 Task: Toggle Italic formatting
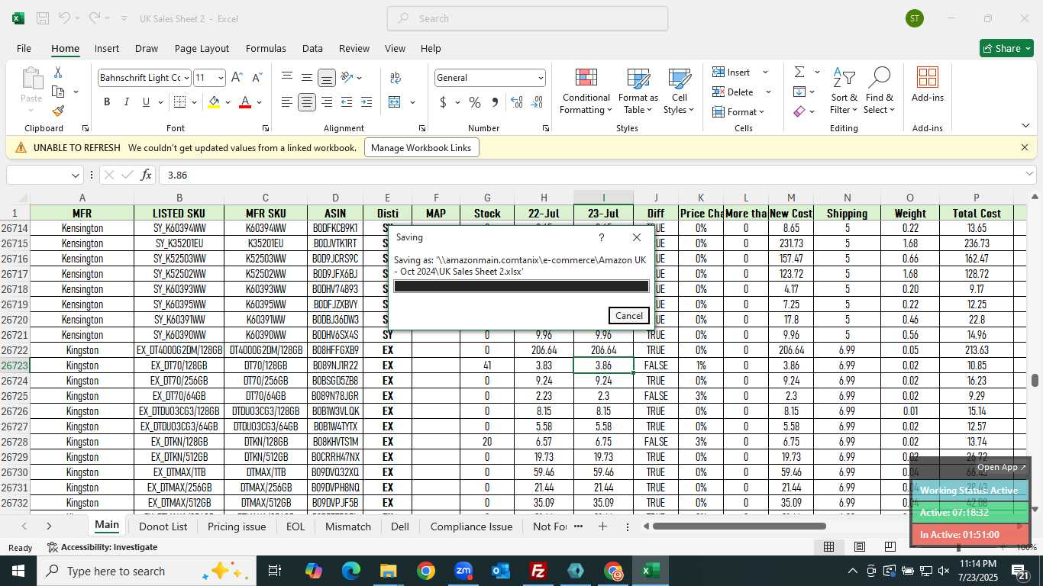pyautogui.click(x=127, y=102)
